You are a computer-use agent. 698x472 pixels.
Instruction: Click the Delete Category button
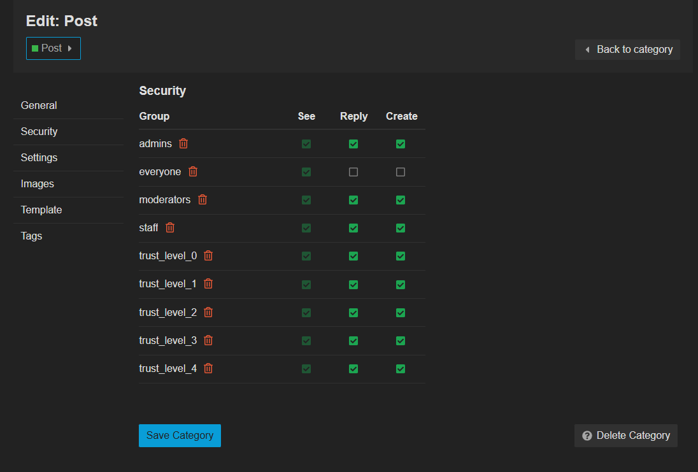[x=626, y=436]
